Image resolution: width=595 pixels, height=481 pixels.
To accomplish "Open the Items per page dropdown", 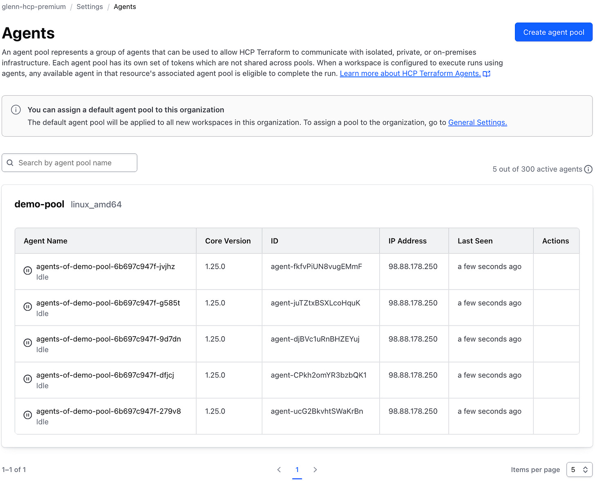I will click(x=579, y=470).
